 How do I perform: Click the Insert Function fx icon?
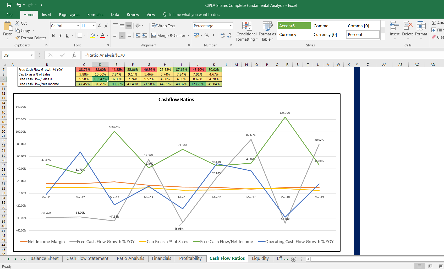(74, 55)
